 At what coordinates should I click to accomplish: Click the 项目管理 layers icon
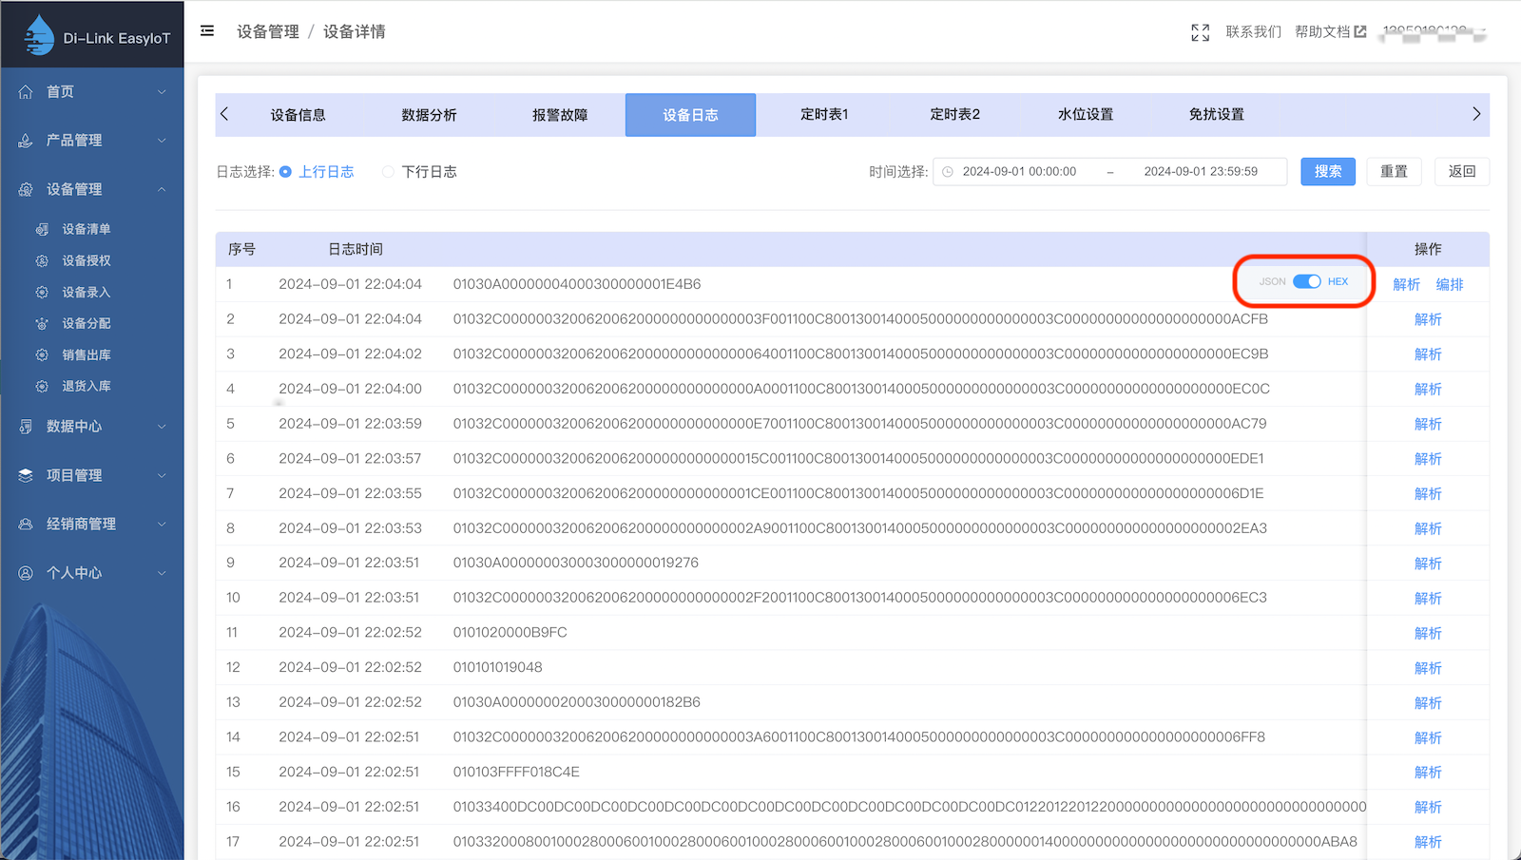coord(26,475)
